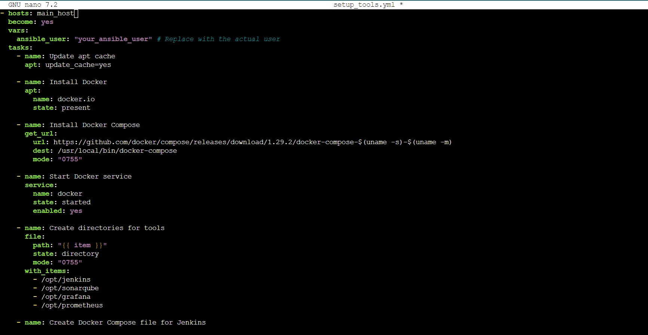Click the '/opt/prometheus' list item
The width and height of the screenshot is (648, 335).
tap(72, 305)
